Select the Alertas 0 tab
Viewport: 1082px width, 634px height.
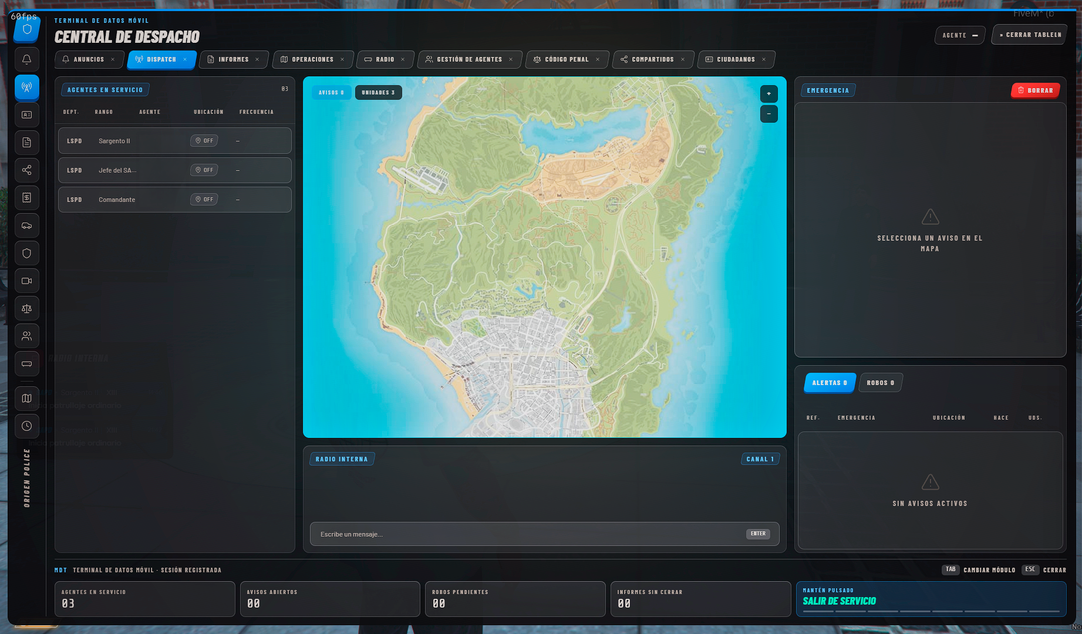830,383
